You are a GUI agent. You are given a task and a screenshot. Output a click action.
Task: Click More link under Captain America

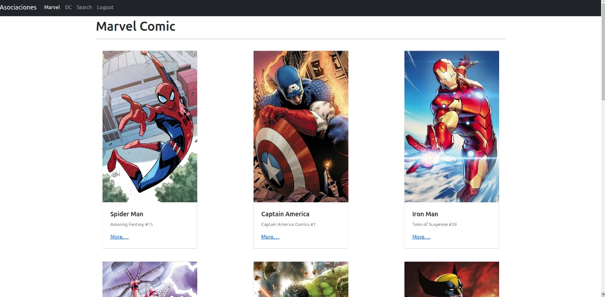tap(270, 236)
